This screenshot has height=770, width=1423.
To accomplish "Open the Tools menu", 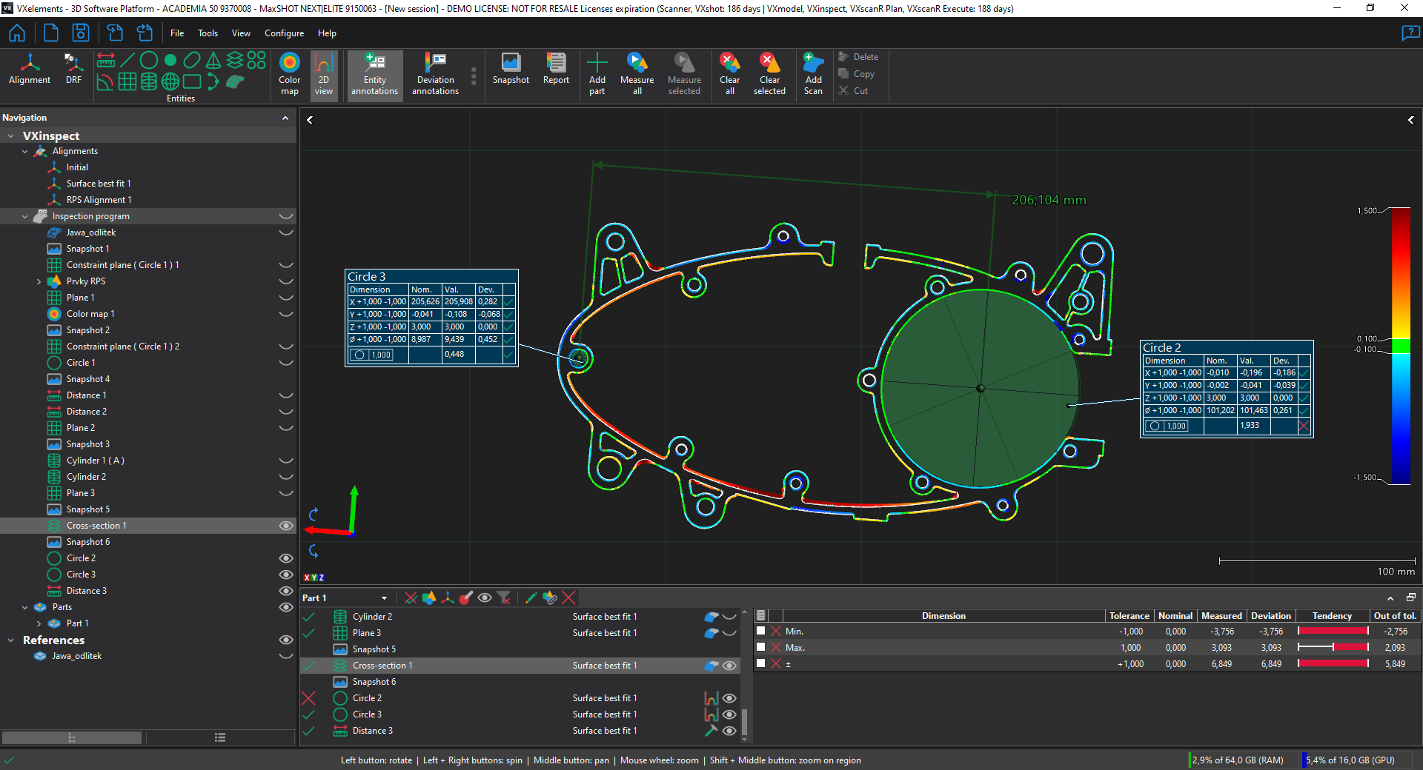I will (x=208, y=33).
